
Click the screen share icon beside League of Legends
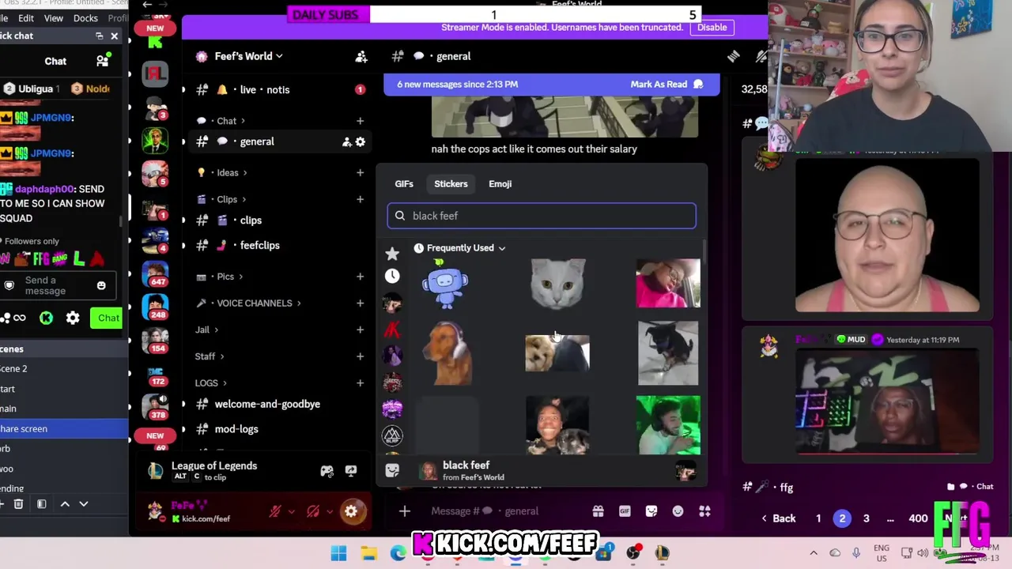(x=351, y=471)
